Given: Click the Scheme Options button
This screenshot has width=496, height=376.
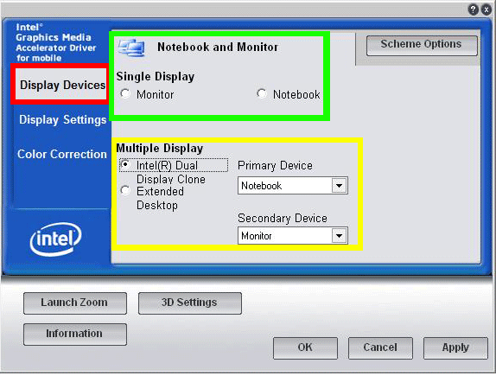Looking at the screenshot, I should point(422,45).
